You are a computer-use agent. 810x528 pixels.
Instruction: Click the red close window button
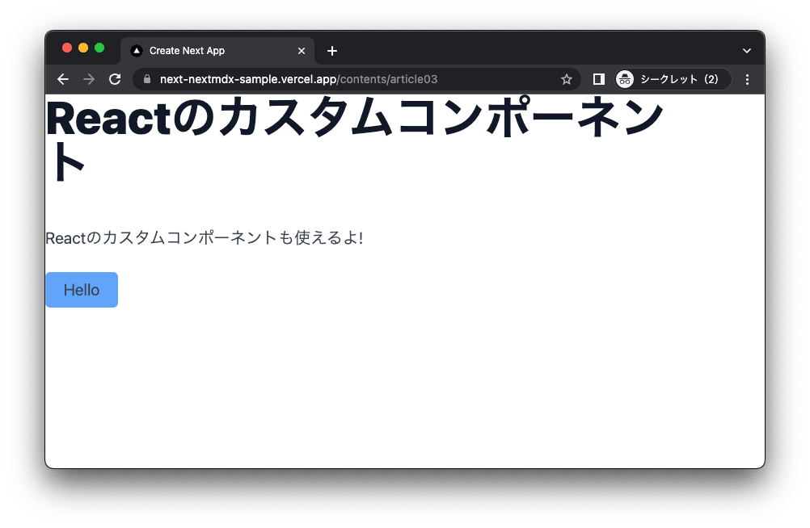[x=66, y=48]
